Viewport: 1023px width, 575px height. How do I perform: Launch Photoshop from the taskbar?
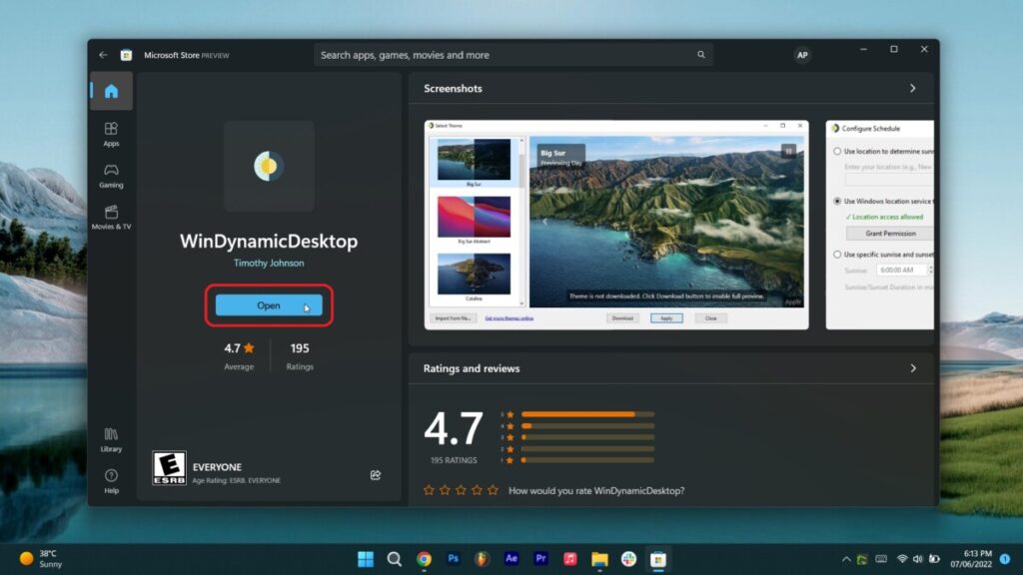coord(454,559)
